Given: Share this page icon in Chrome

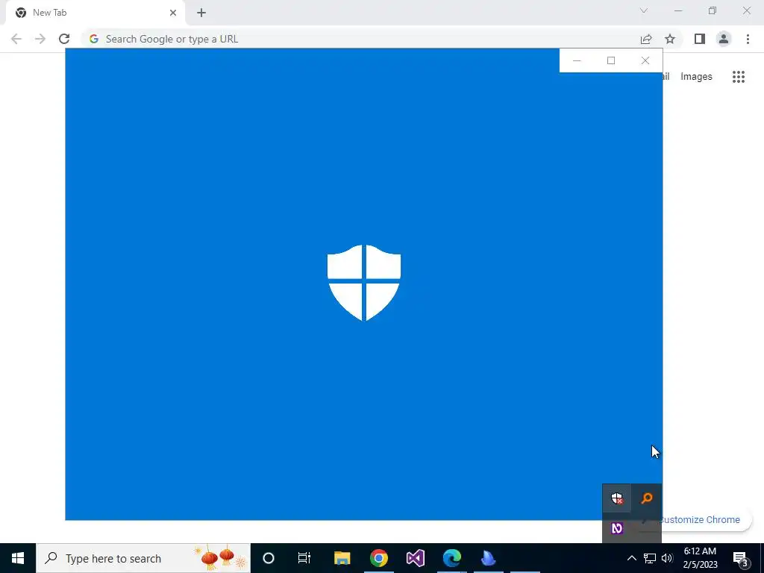Looking at the screenshot, I should pyautogui.click(x=646, y=39).
